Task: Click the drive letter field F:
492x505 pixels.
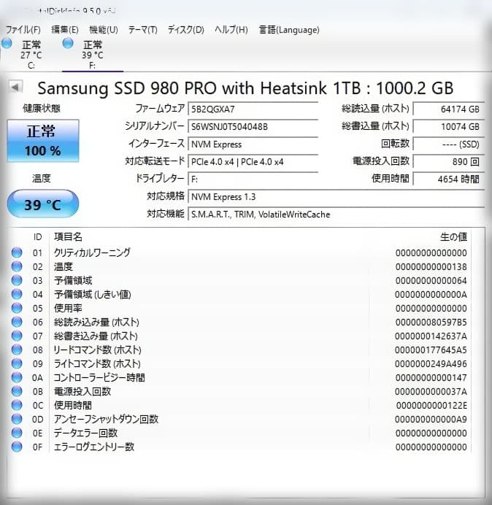Action: 253,179
